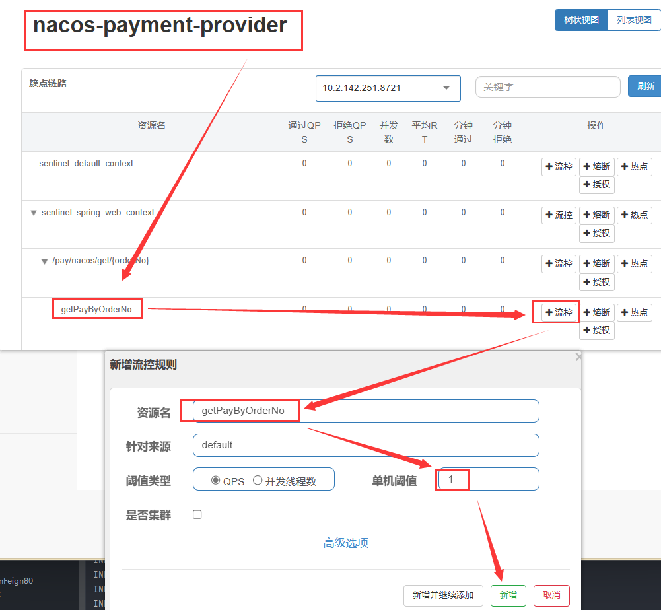Image resolution: width=661 pixels, height=610 pixels.
Task: Add authorization rule for getPayByOrderNo
Action: click(596, 331)
